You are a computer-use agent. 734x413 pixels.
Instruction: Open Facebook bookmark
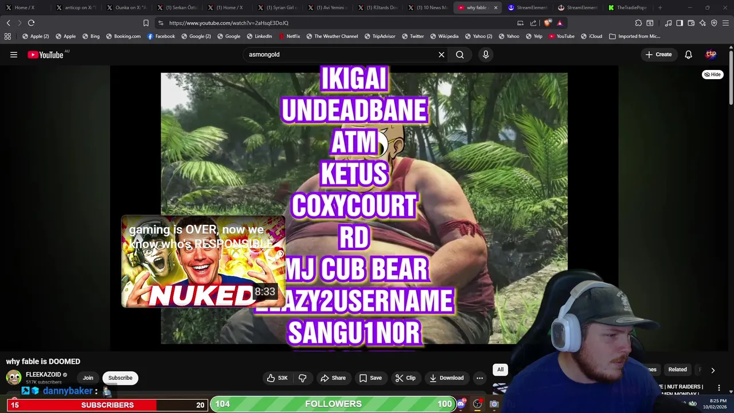point(161,36)
